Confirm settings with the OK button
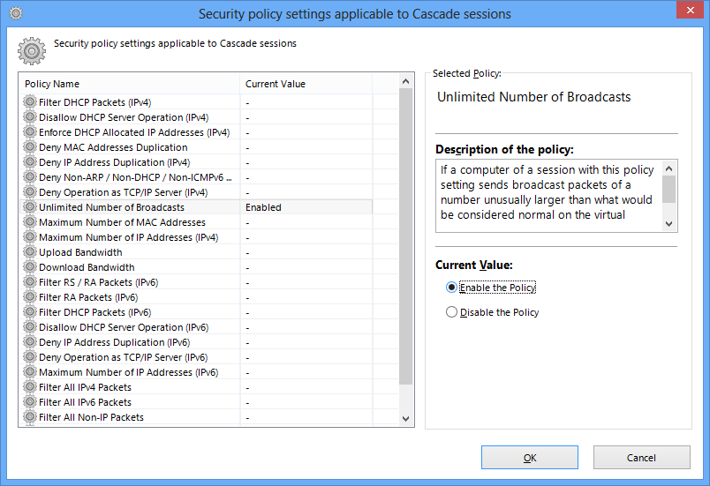710x486 pixels. point(529,458)
